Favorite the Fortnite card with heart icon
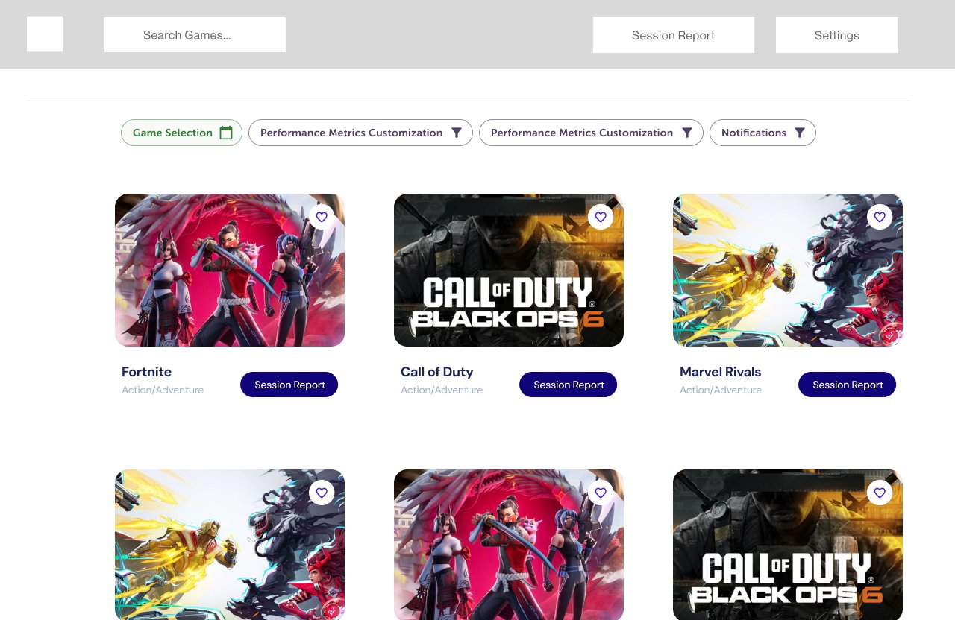 tap(322, 217)
